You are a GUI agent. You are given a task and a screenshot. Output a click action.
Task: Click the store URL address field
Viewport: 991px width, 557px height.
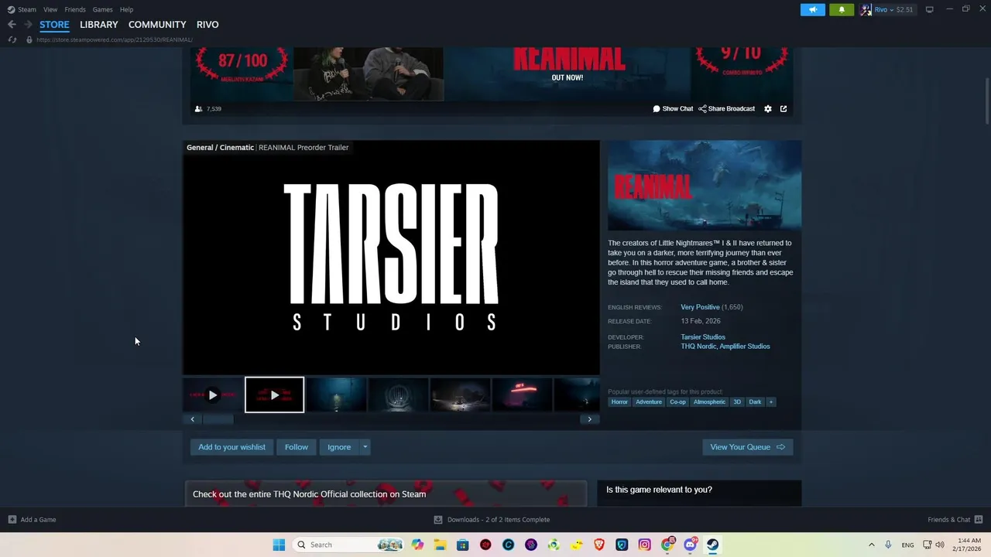pos(115,39)
